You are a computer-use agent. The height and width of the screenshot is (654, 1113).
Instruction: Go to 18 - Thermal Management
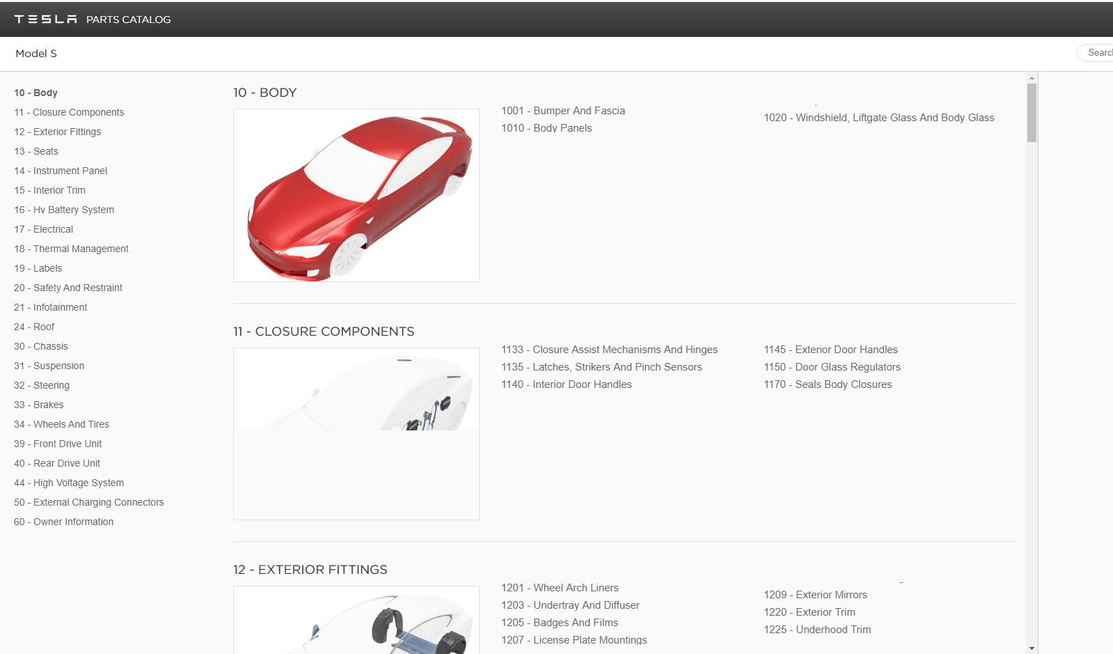click(71, 249)
